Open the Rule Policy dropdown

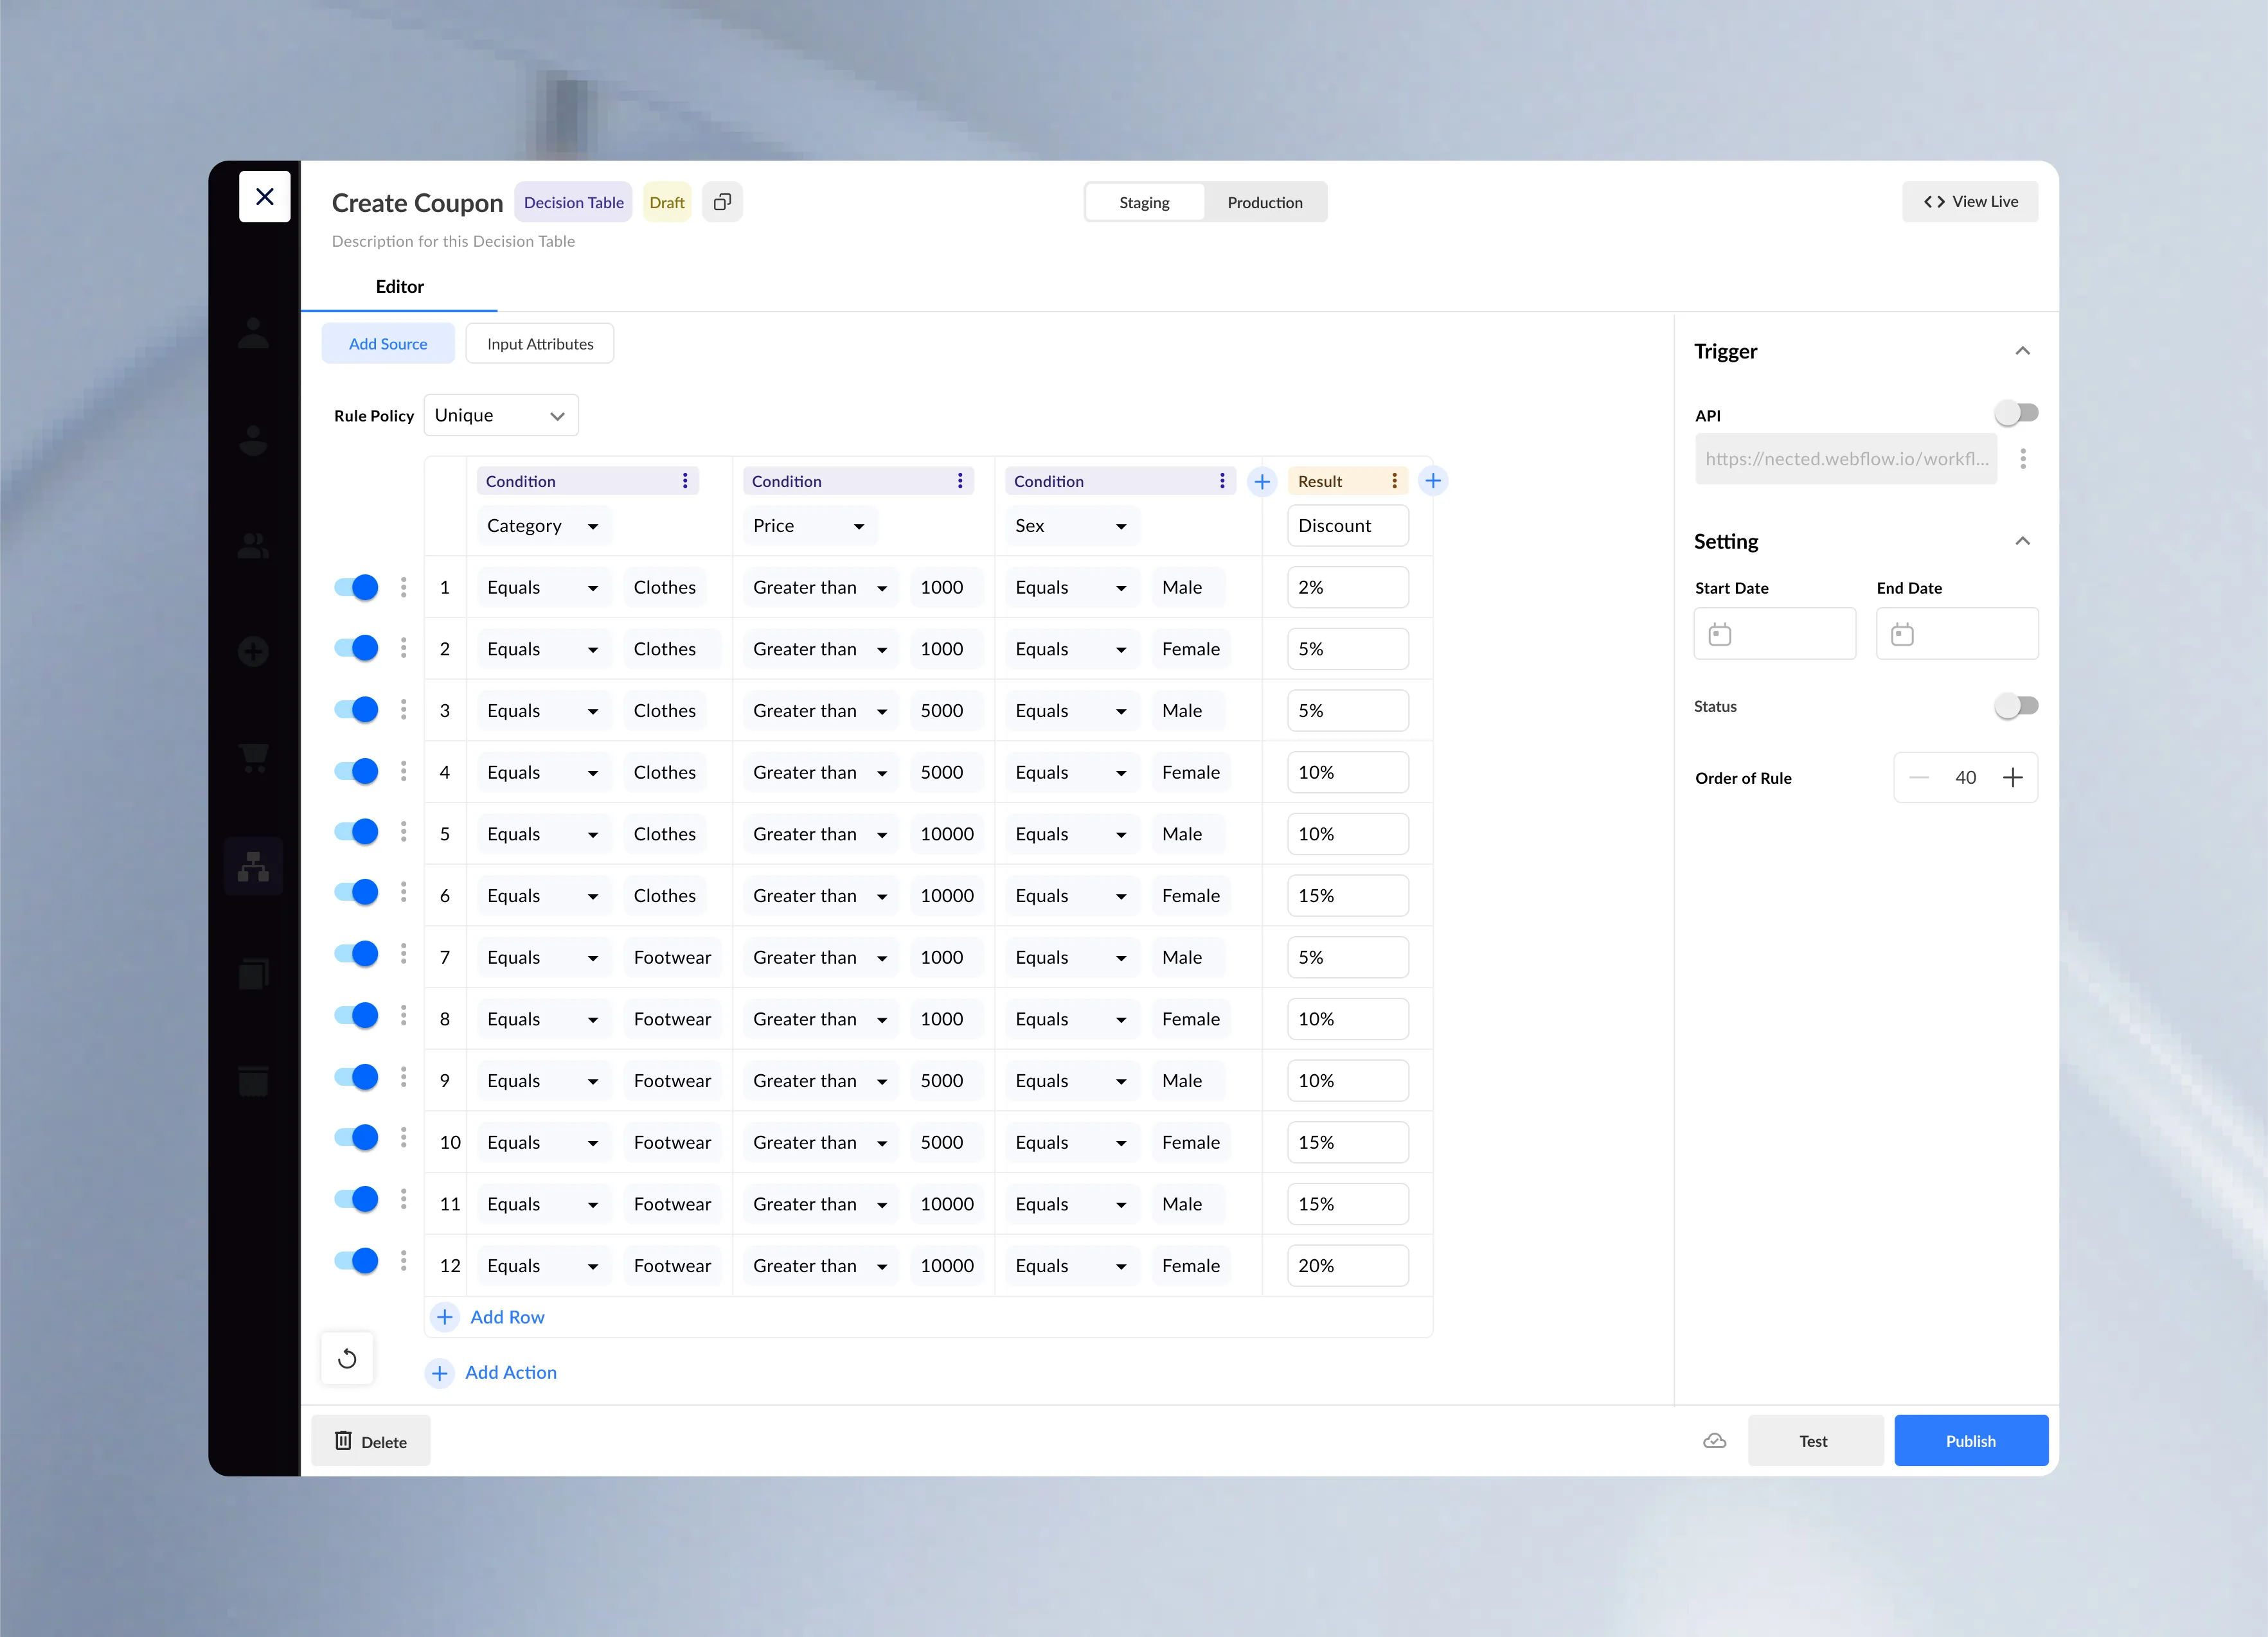point(500,415)
